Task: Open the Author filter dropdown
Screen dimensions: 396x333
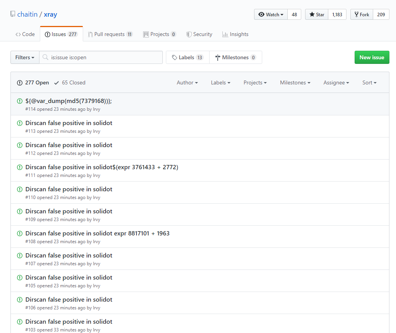Action: click(187, 83)
